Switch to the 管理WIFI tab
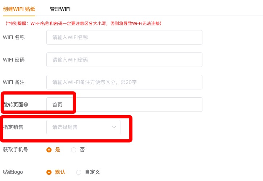The width and height of the screenshot is (263, 181). click(x=60, y=9)
